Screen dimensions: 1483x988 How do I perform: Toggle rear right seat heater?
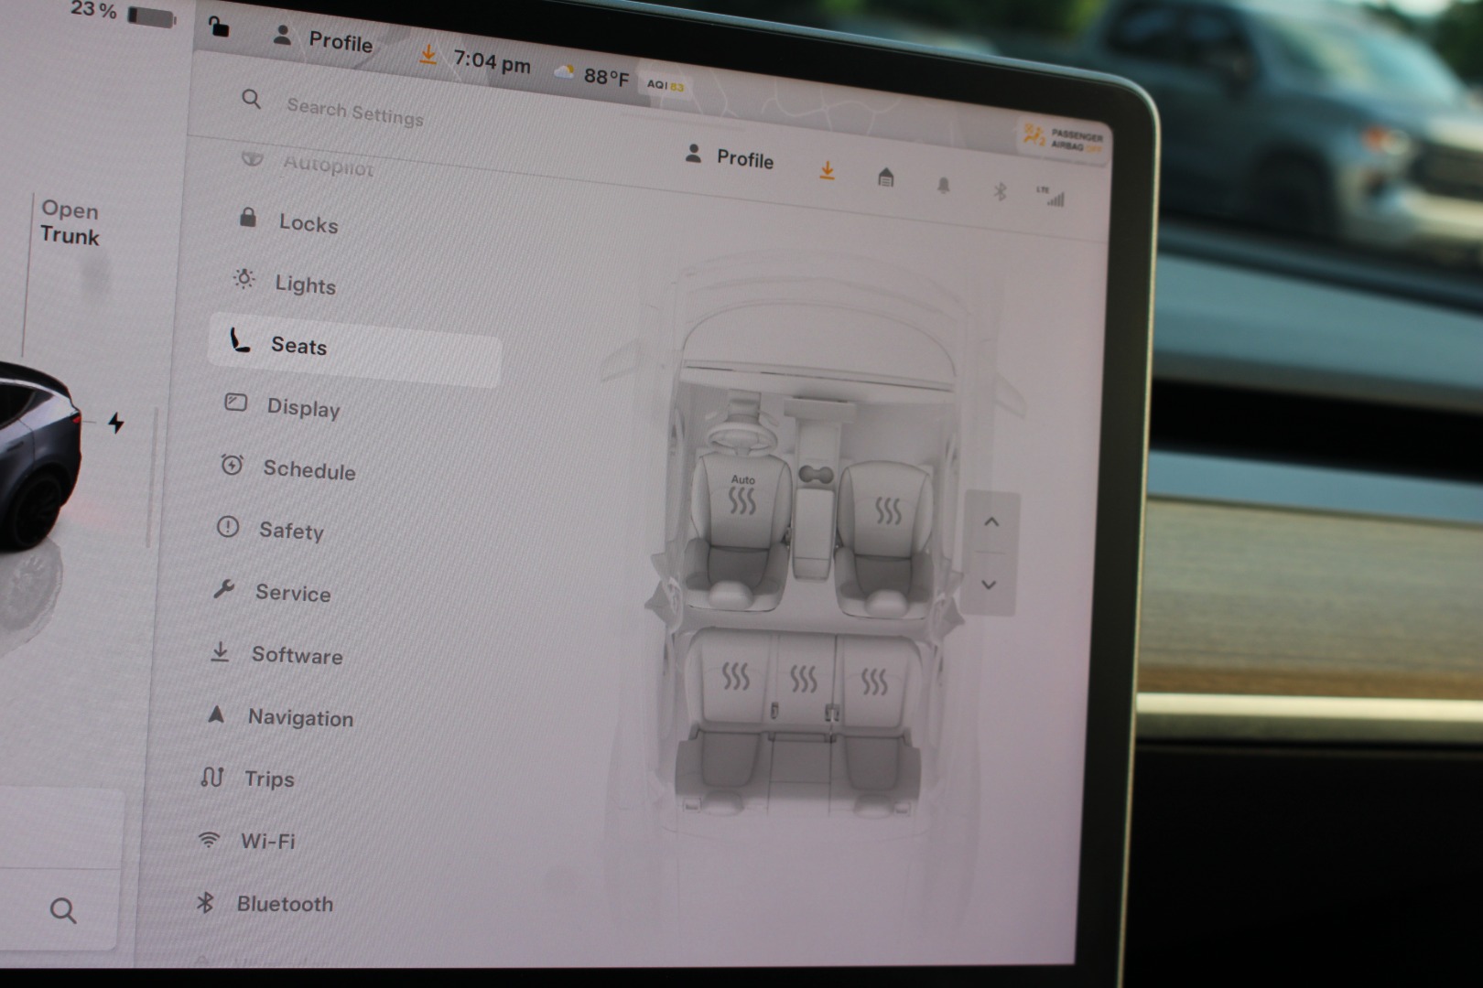[x=873, y=682]
